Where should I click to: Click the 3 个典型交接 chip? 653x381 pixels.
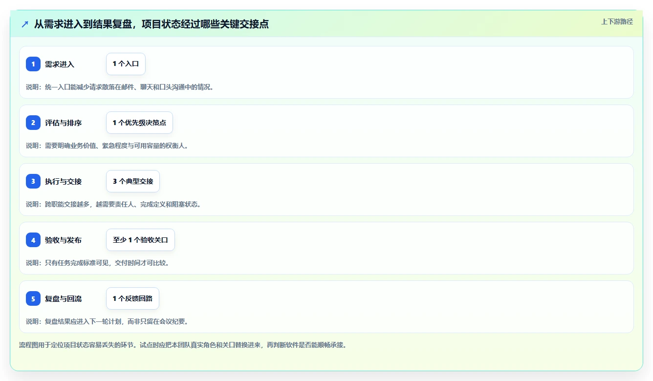pyautogui.click(x=133, y=181)
